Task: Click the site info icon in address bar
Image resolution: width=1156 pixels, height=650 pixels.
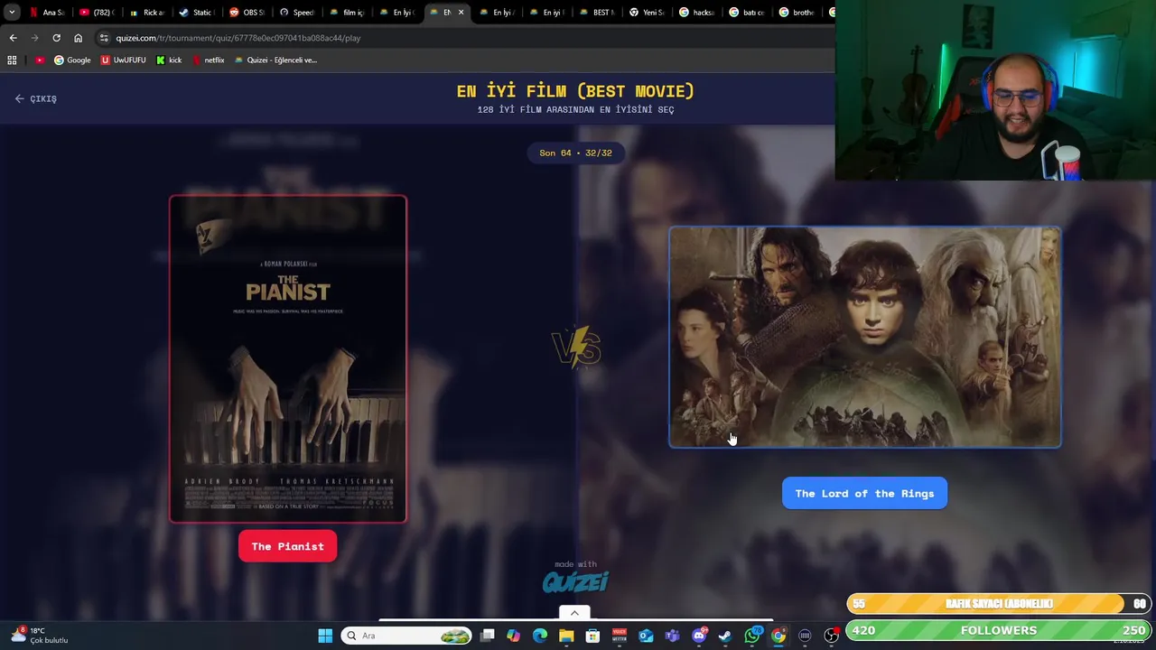Action: click(x=104, y=38)
